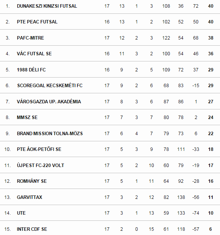This screenshot has height=235, width=220.
Task: Open SCOREGOAL KECSKEMÉTI FC team details
Action: [x=50, y=86]
